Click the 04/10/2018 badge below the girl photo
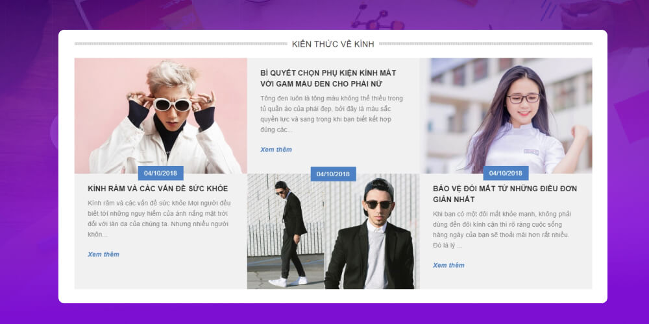 click(x=506, y=174)
